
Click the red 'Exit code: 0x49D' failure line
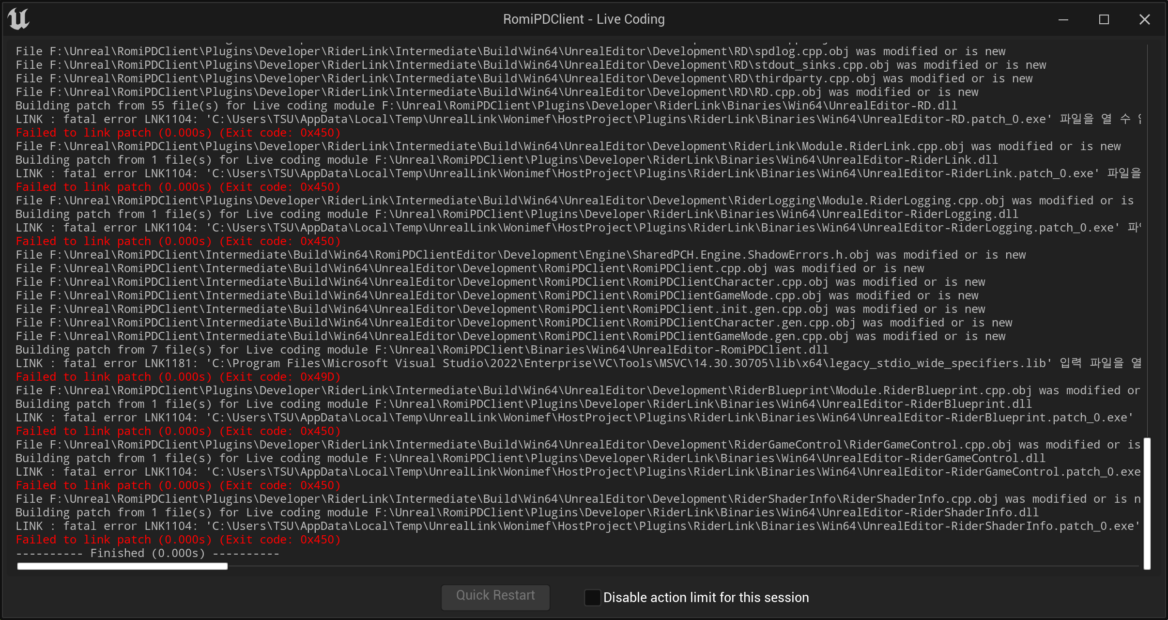point(178,377)
